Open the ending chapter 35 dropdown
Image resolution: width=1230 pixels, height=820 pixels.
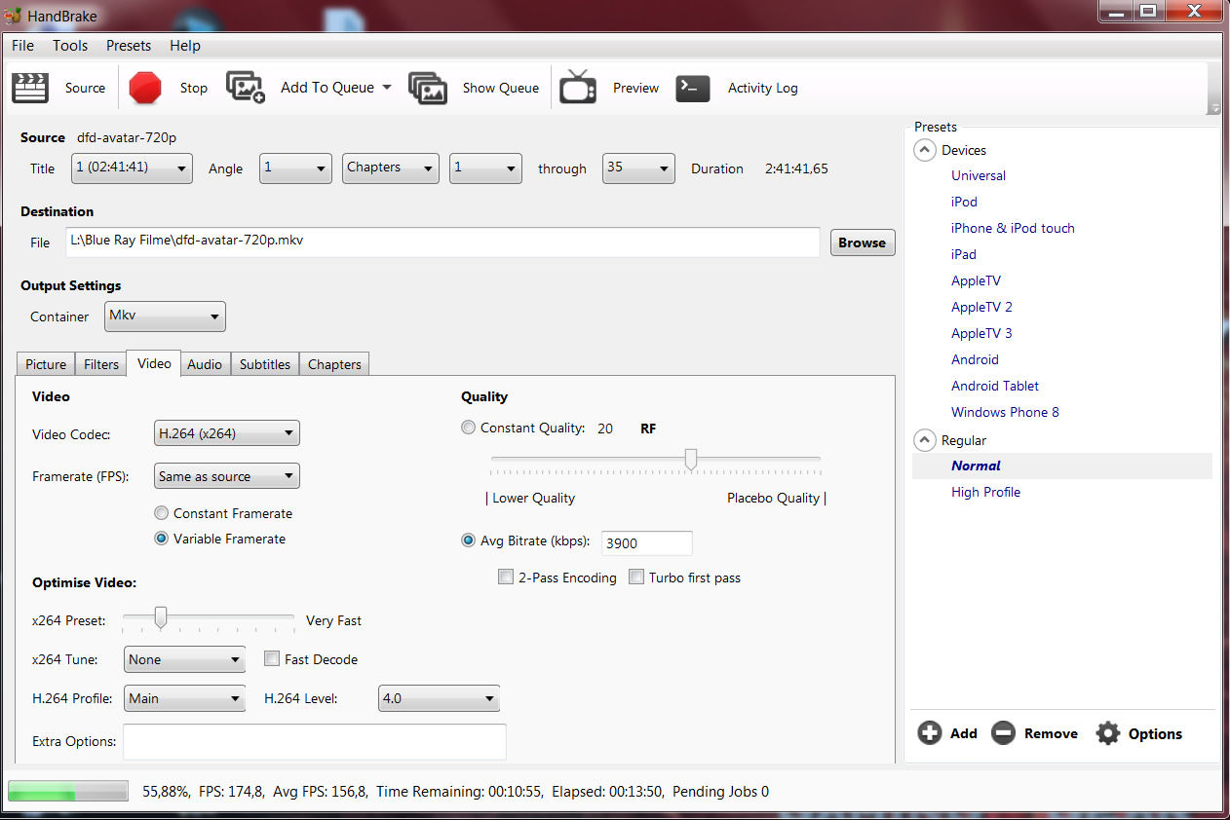pos(638,168)
